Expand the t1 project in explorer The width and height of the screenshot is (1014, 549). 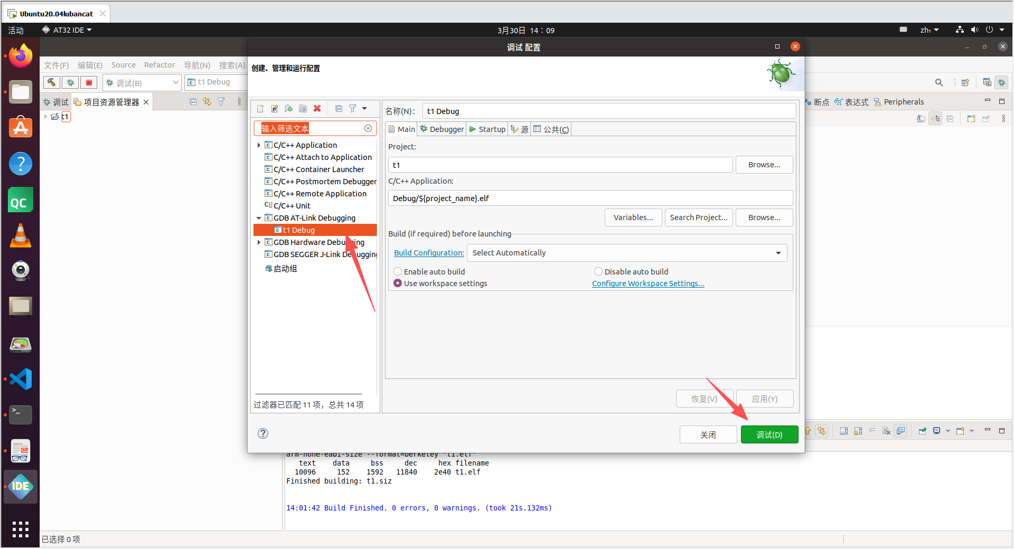coord(45,117)
